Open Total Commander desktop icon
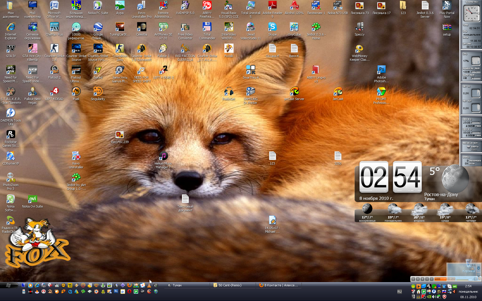482x301 pixels. 207,27
